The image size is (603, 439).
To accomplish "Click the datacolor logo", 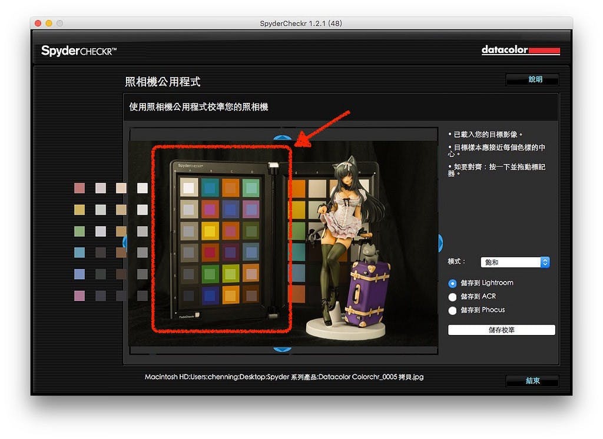I will point(521,50).
